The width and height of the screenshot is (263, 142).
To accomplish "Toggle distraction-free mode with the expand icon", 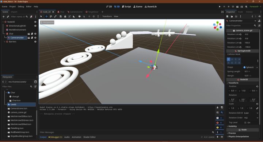I will click(222, 12).
